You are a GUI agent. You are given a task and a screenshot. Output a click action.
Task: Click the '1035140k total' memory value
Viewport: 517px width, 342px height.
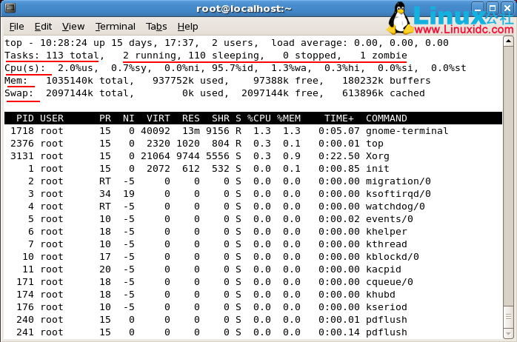(87, 81)
